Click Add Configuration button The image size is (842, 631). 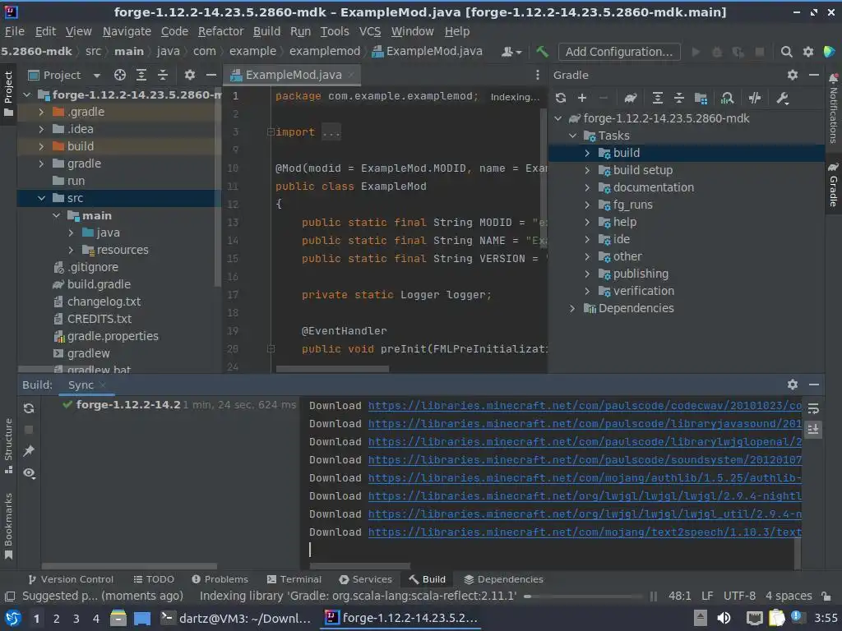619,52
